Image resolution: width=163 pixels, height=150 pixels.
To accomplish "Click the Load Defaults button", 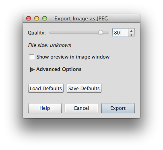I will [x=46, y=88].
